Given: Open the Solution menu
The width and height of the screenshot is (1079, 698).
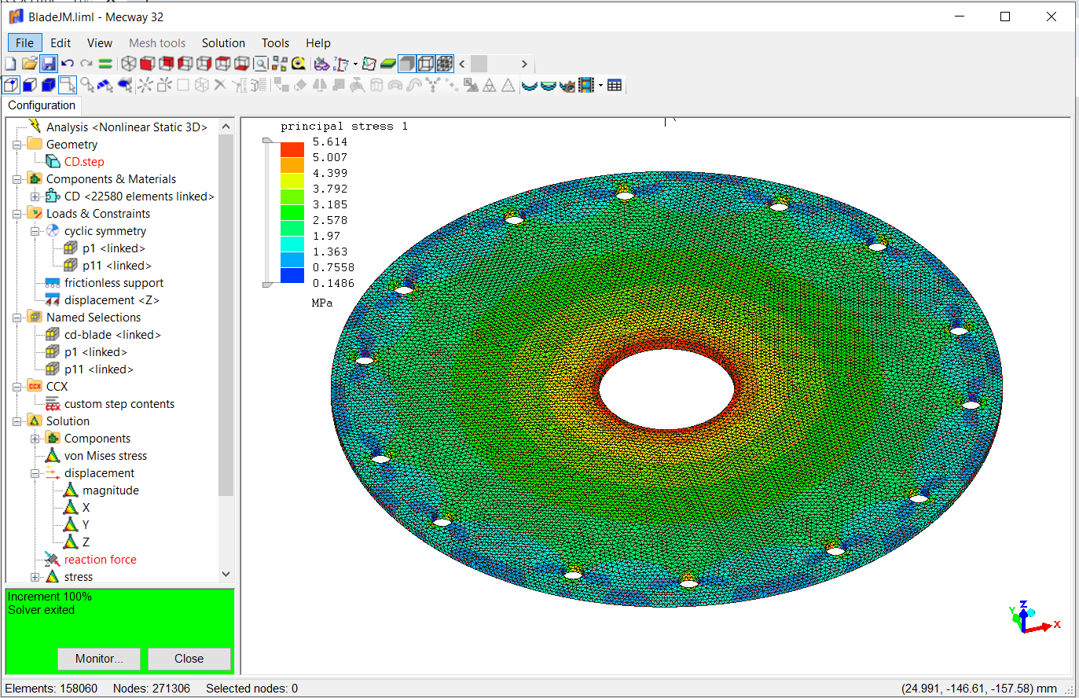Looking at the screenshot, I should [x=223, y=43].
